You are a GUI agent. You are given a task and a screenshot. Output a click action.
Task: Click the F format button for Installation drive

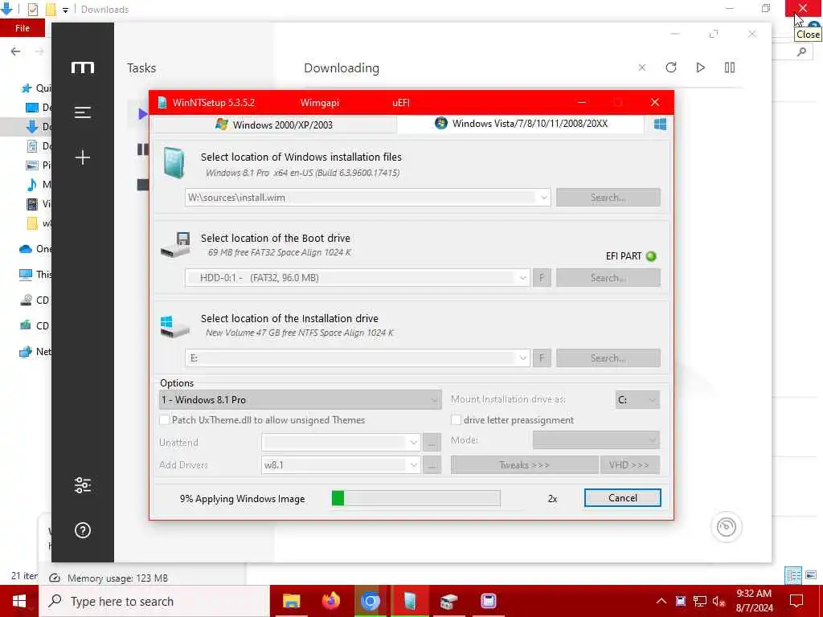tap(542, 358)
